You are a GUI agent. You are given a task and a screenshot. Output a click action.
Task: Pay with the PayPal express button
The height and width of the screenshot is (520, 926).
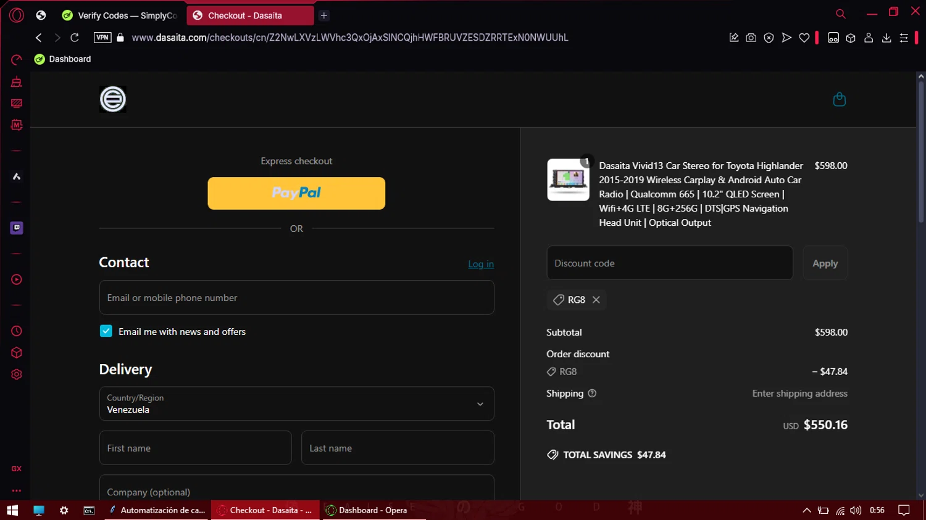point(296,193)
